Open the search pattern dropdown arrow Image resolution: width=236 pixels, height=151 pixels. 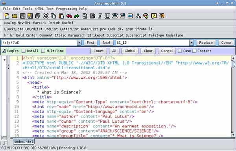pos(79,43)
